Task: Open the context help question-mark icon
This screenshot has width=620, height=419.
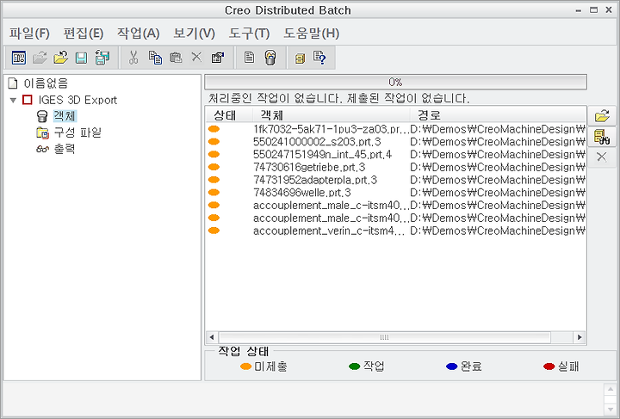Action: 319,58
